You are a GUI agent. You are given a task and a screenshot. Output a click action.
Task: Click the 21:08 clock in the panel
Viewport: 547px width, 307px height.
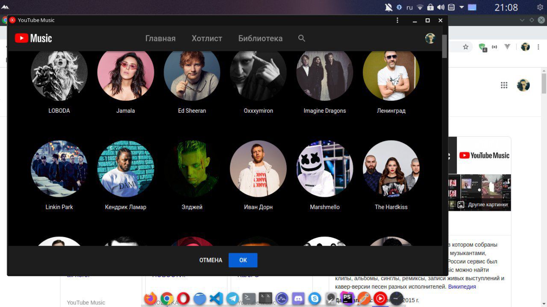(x=506, y=7)
